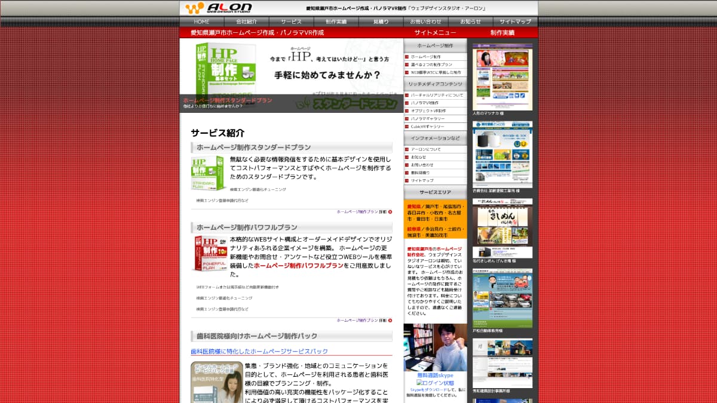Open the サイトマップ top navigation item
Viewport: 717px width, 403px height.
click(515, 21)
